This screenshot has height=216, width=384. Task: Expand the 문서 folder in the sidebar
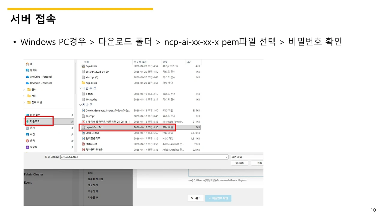(24, 89)
